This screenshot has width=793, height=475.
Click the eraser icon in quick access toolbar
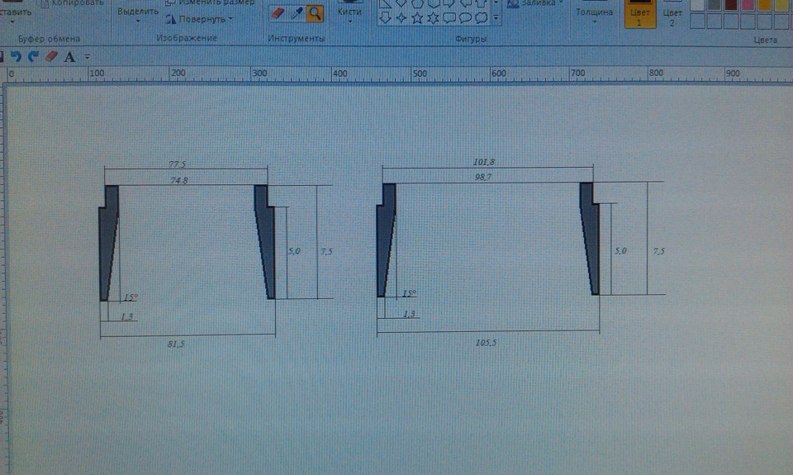click(51, 56)
